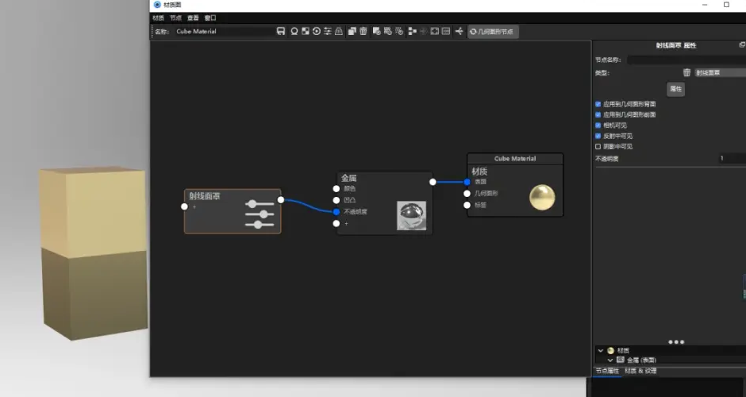The height and width of the screenshot is (397, 746).
Task: Click the 金属 node output socket
Action: 433,182
